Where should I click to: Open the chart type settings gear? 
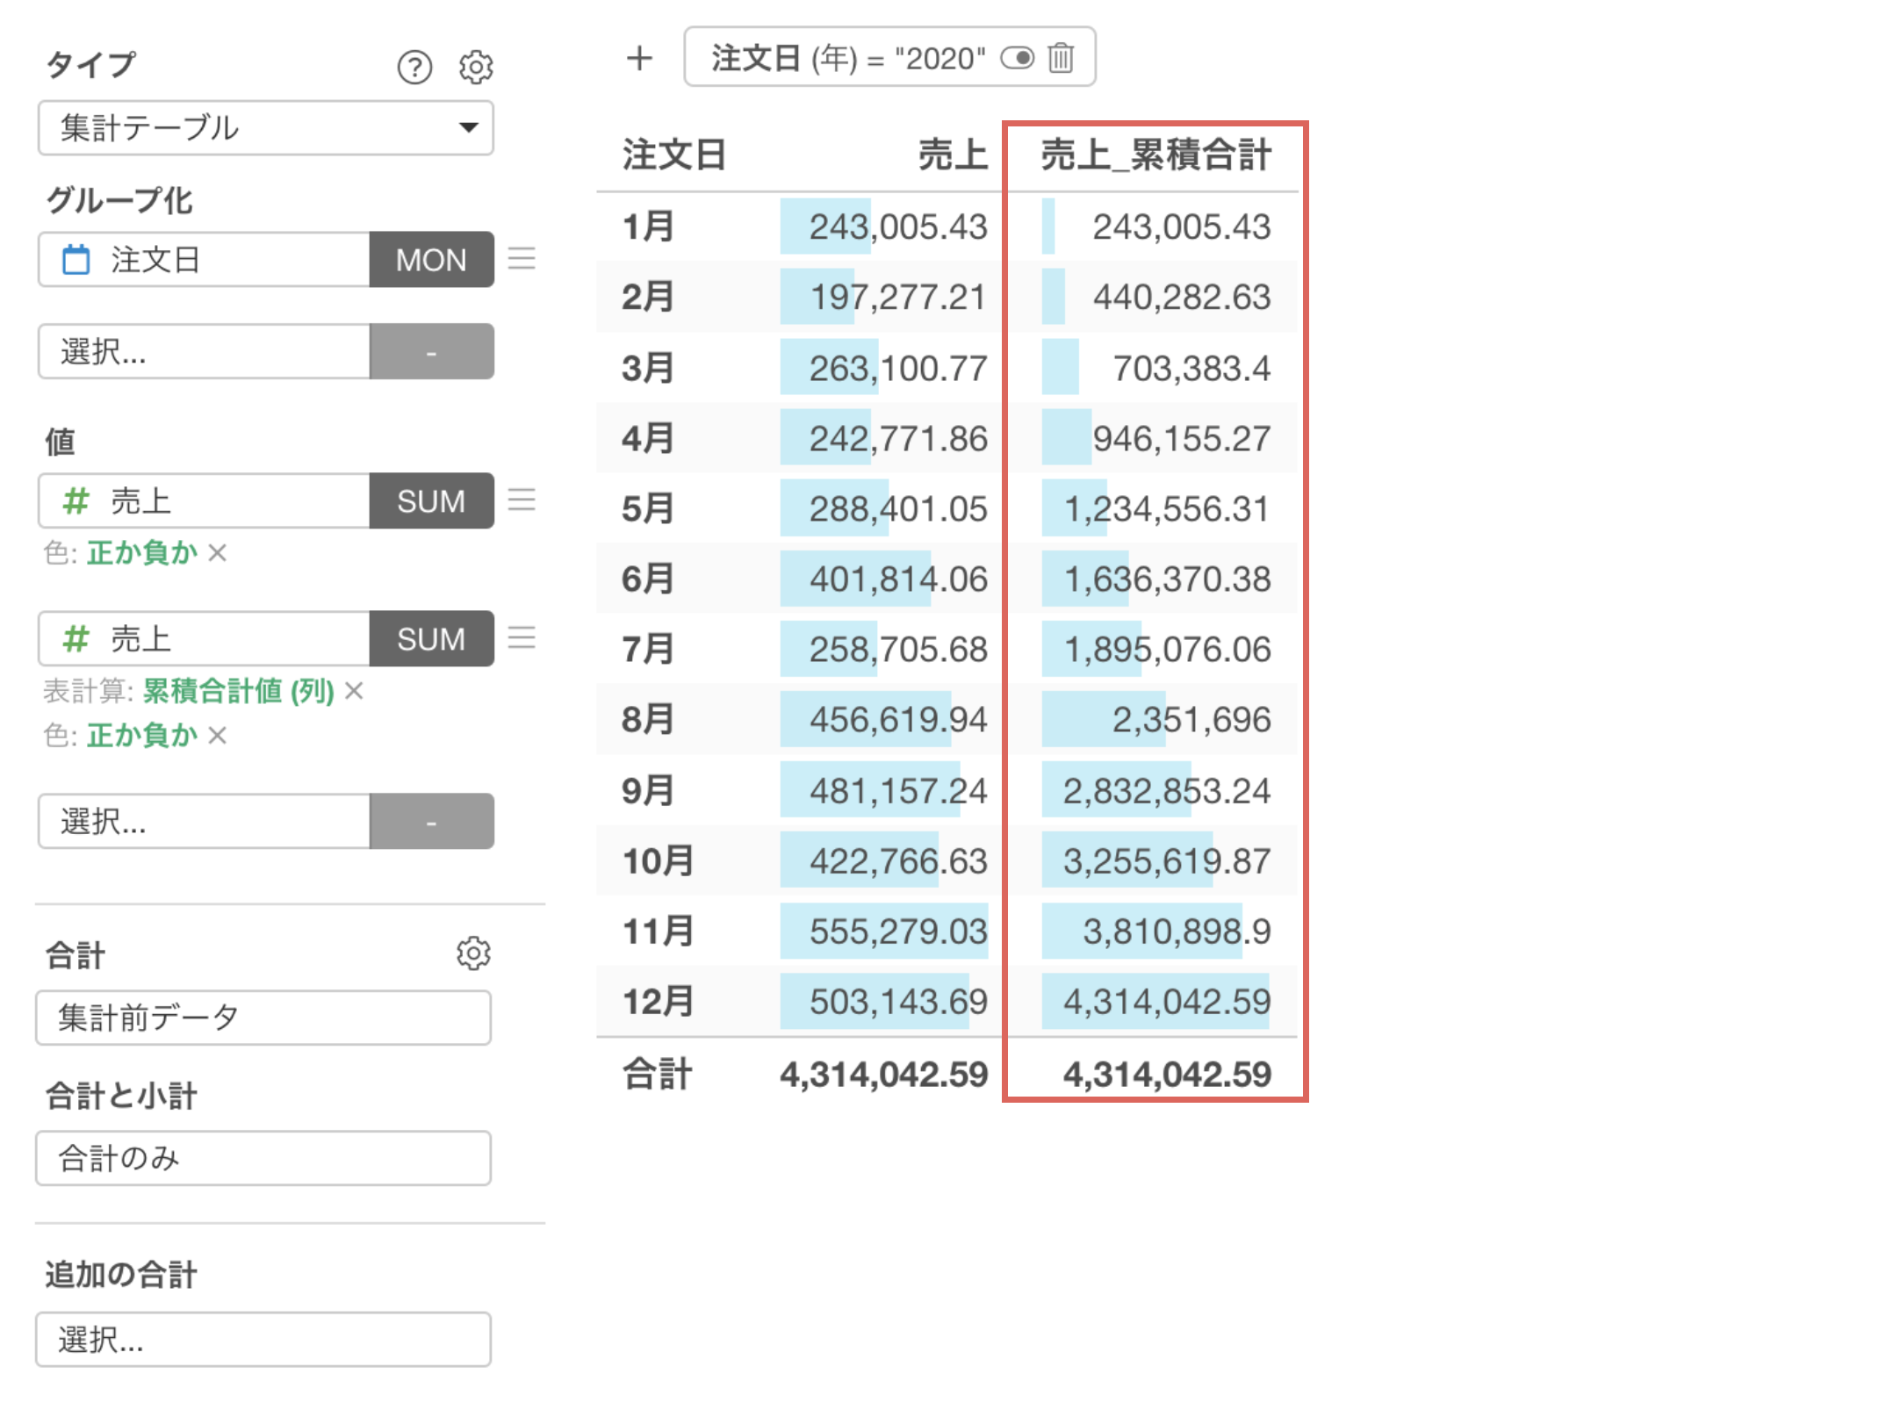[476, 67]
